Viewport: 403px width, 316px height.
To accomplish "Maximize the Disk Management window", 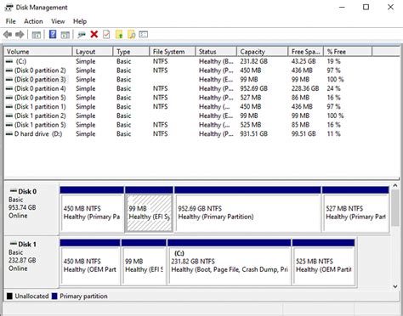I will click(x=366, y=7).
